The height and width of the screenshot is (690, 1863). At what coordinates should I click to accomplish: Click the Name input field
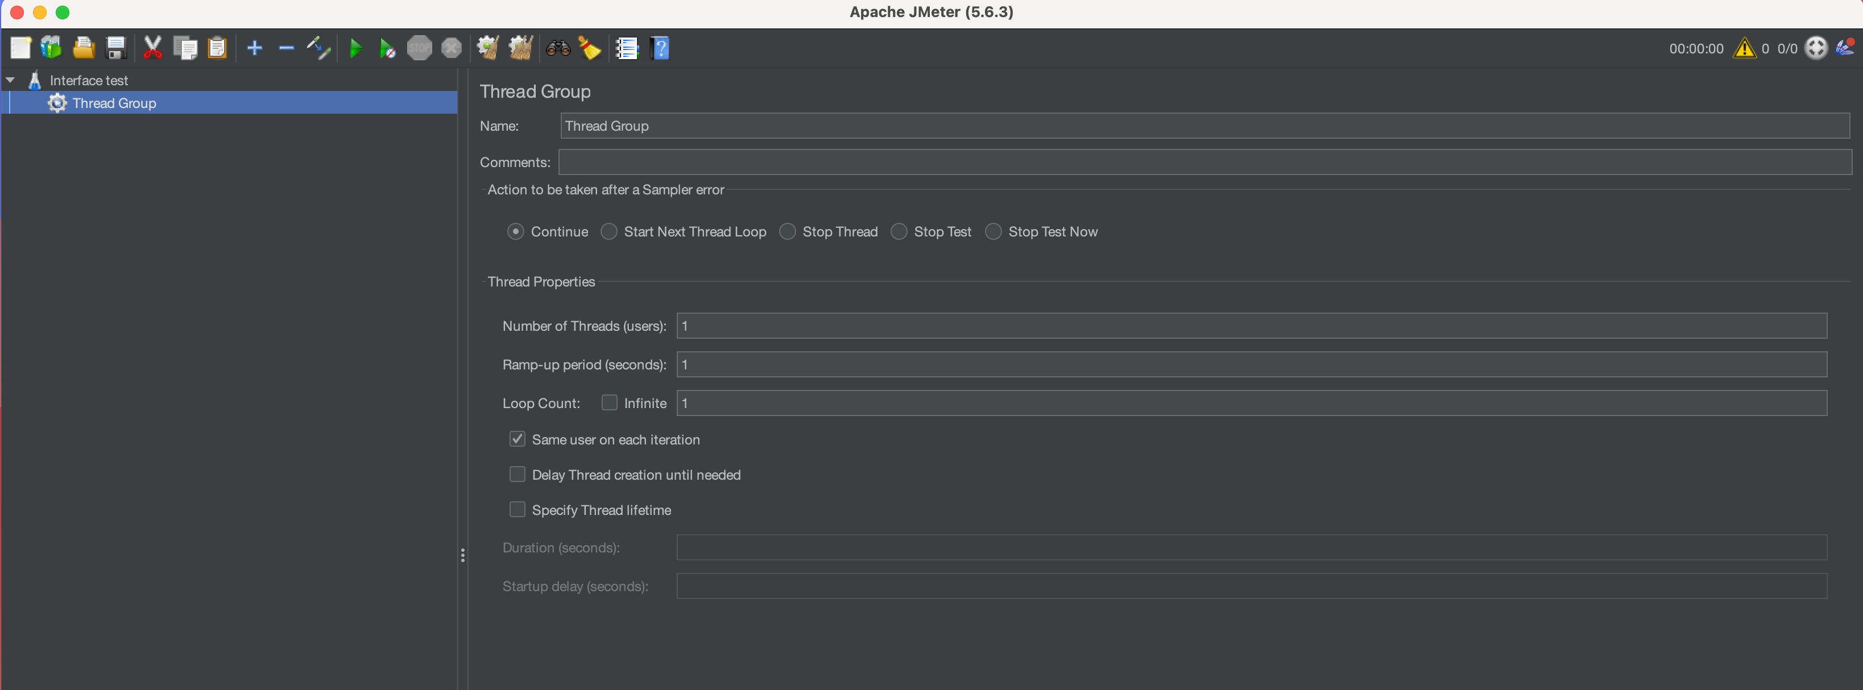(1205, 126)
